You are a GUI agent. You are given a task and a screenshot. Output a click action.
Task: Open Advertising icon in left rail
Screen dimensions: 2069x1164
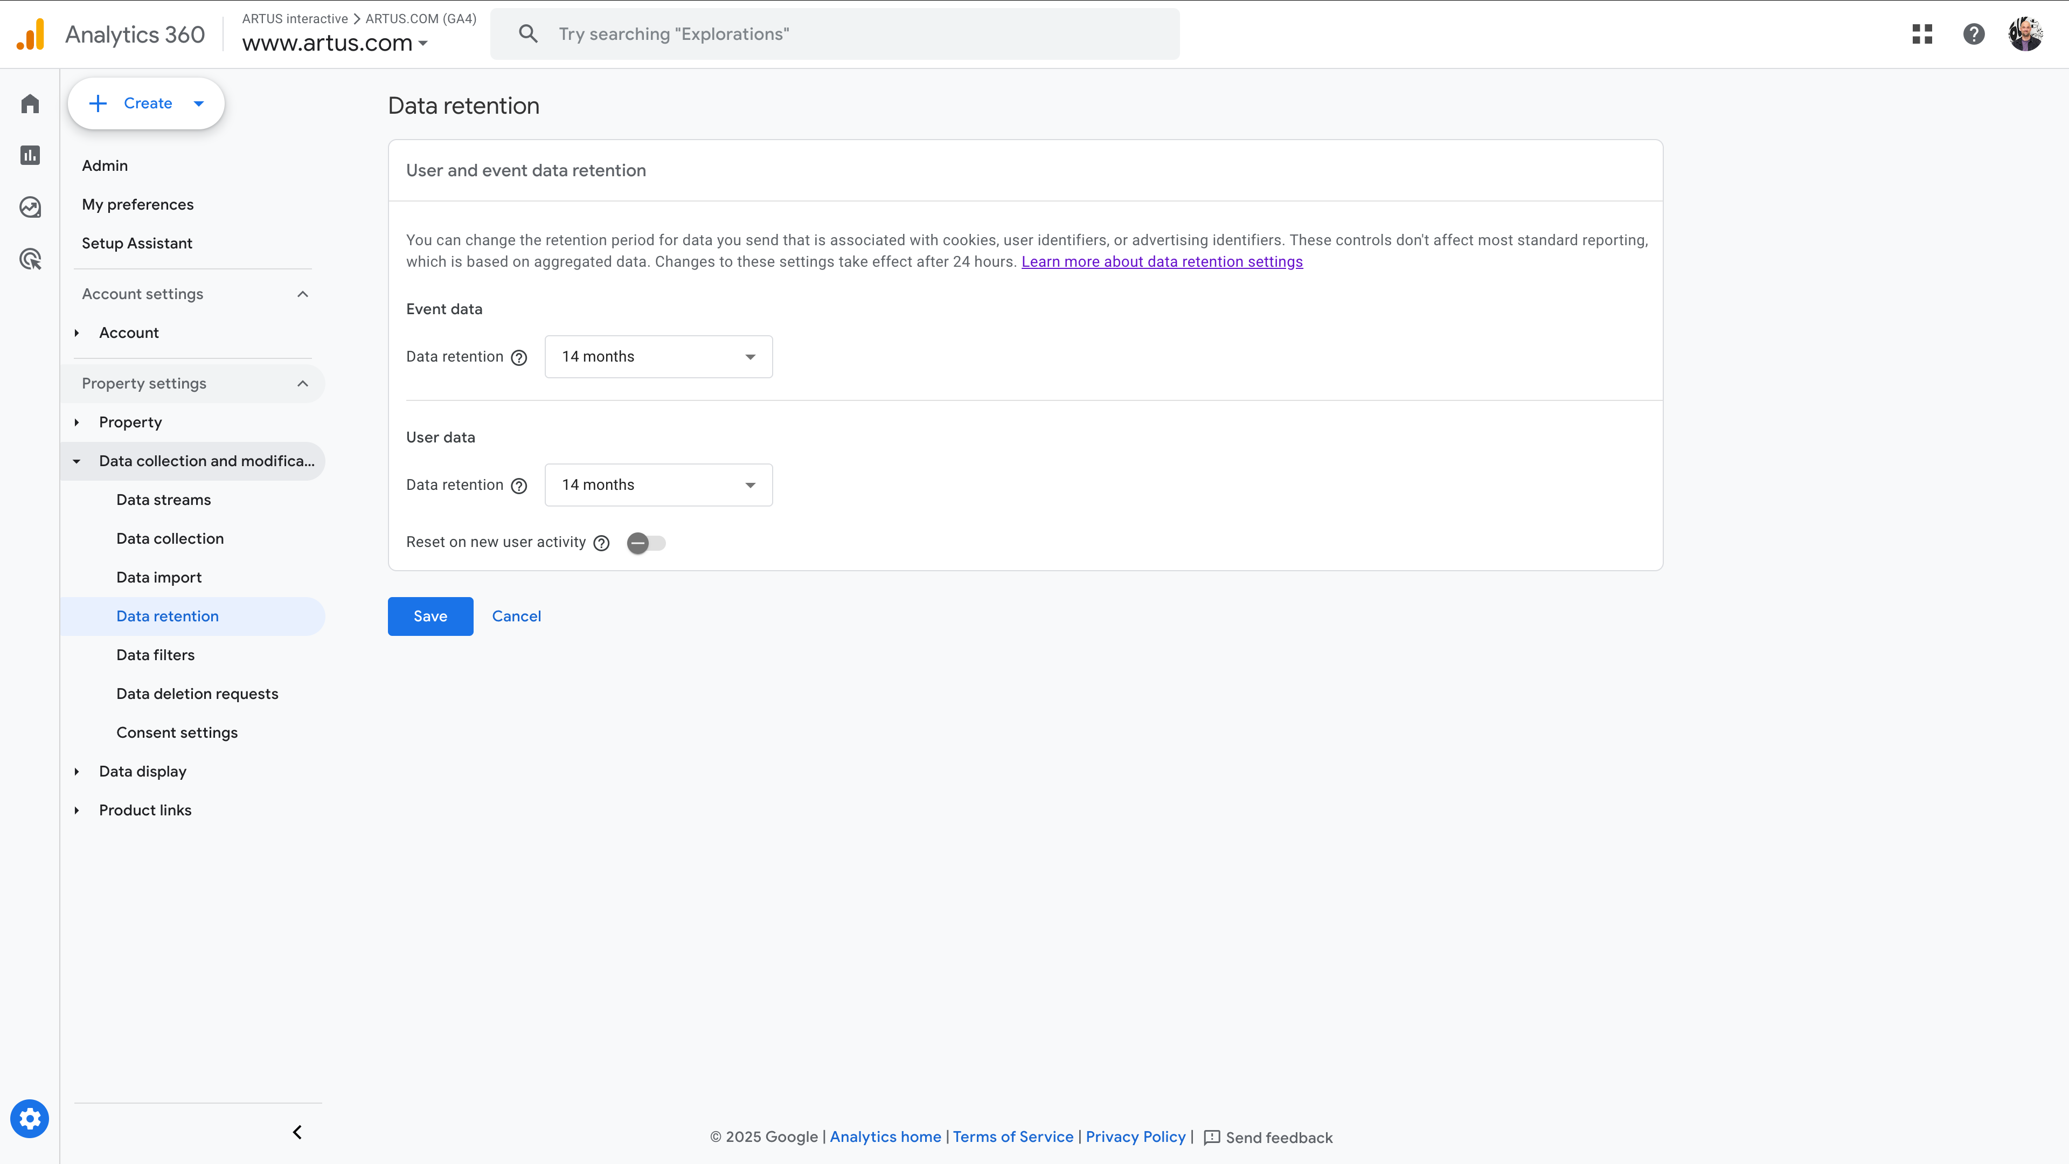pyautogui.click(x=30, y=259)
